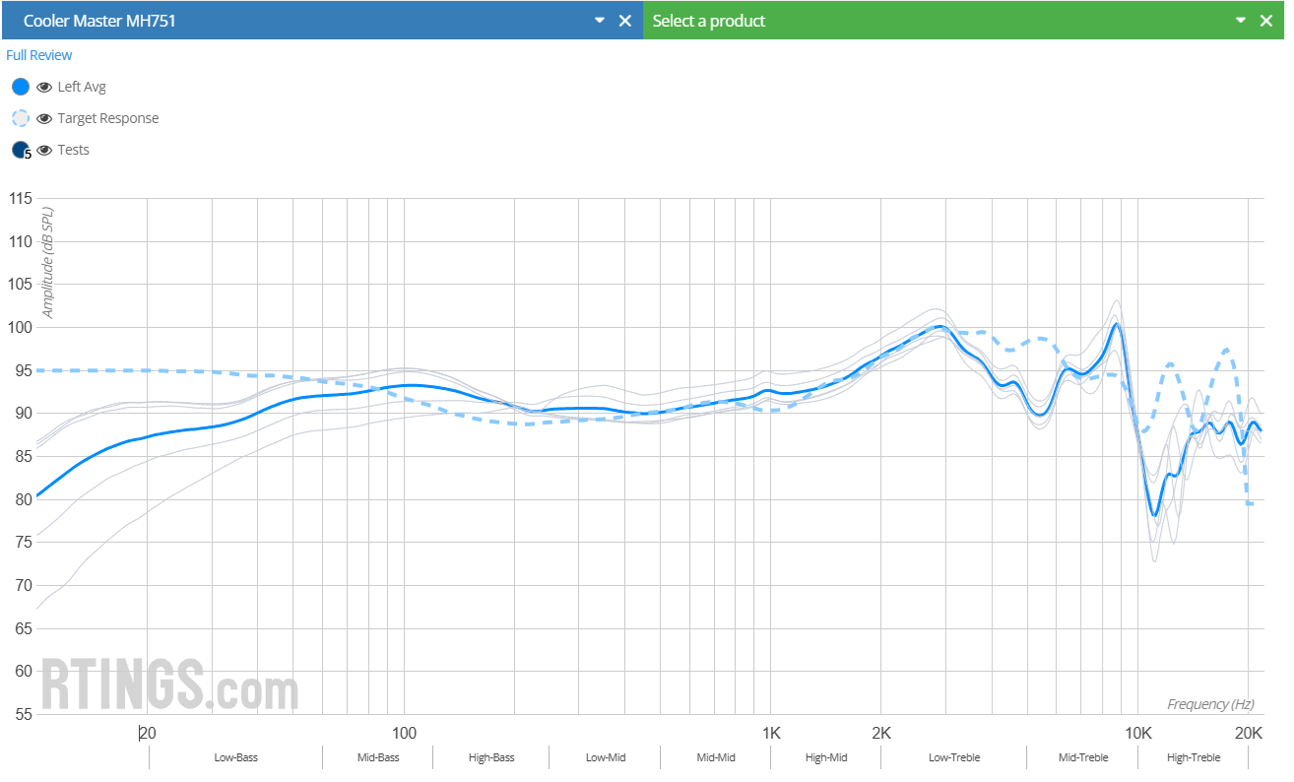Click the Target Response legend label
Screen dimensions: 1294x782
pos(108,118)
